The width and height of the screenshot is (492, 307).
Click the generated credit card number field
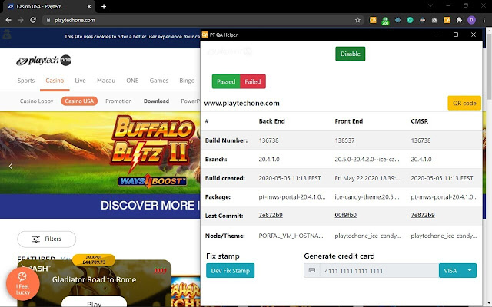point(379,271)
